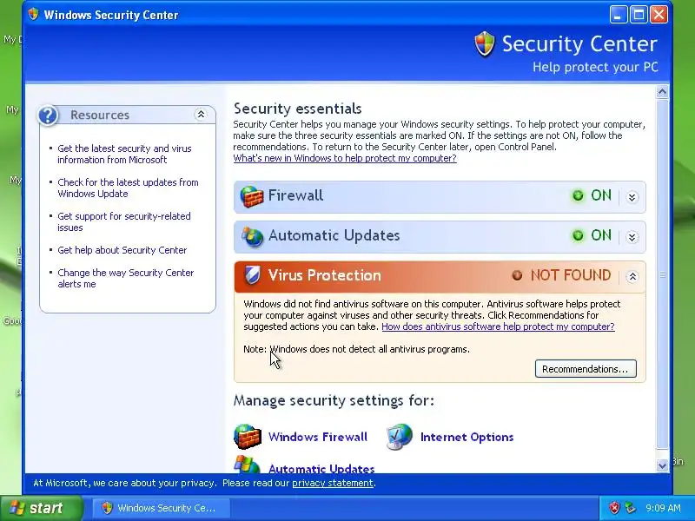The width and height of the screenshot is (695, 521).
Task: Open 'How does antivirus software help' link
Action: [x=498, y=326]
